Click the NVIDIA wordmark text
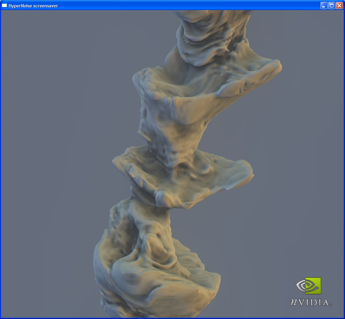Screen dimensions: 345x319 click(311, 302)
